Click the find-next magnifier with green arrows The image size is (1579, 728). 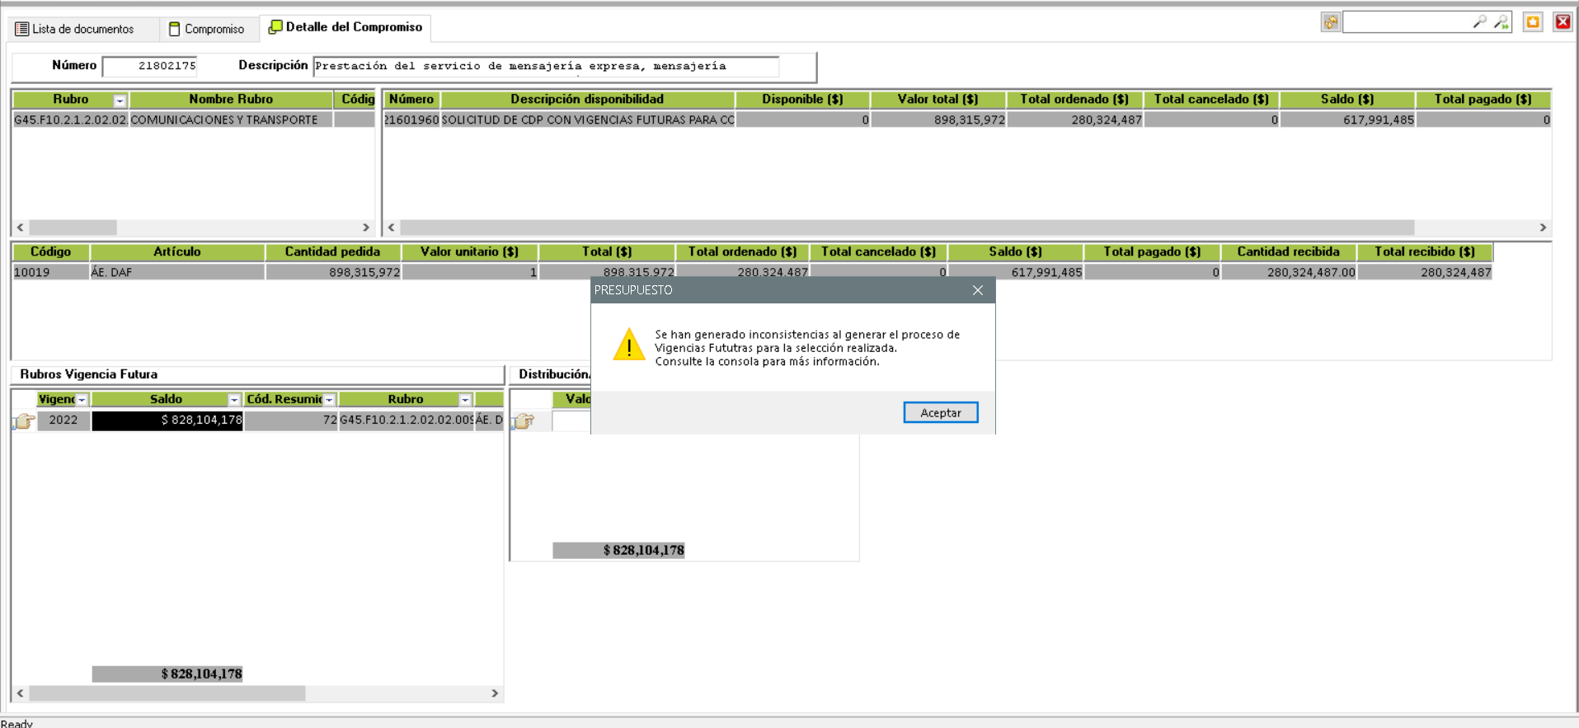1501,22
